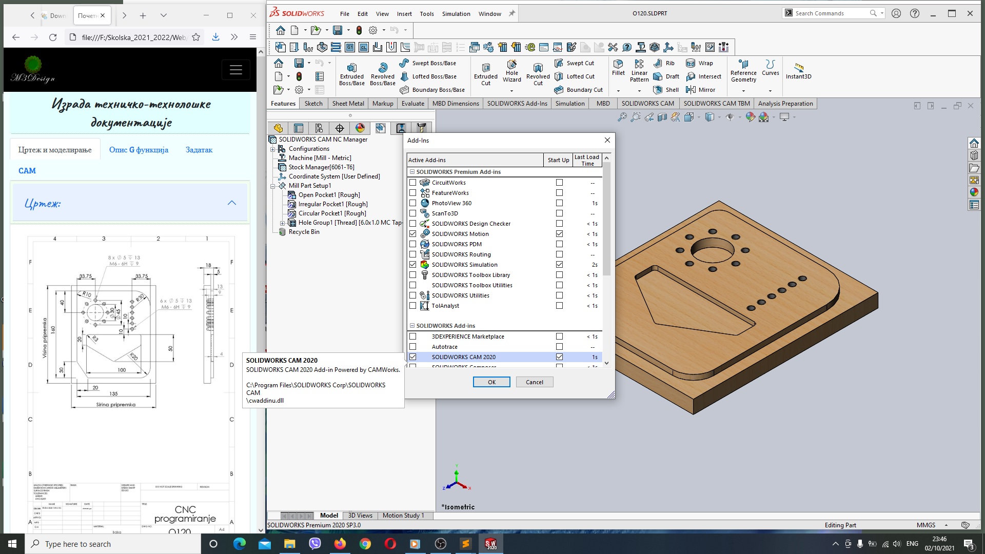Click the Curves tool
This screenshot has width=985, height=554.
pyautogui.click(x=770, y=68)
